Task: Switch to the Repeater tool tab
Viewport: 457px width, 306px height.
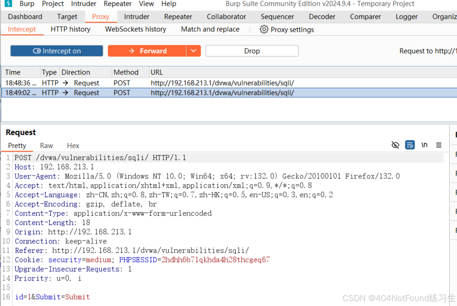Action: click(178, 17)
